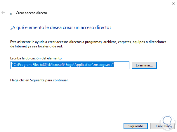Image resolution: width=177 pixels, height=132 pixels.
Task: Click inside the element location text field
Action: click(121, 65)
